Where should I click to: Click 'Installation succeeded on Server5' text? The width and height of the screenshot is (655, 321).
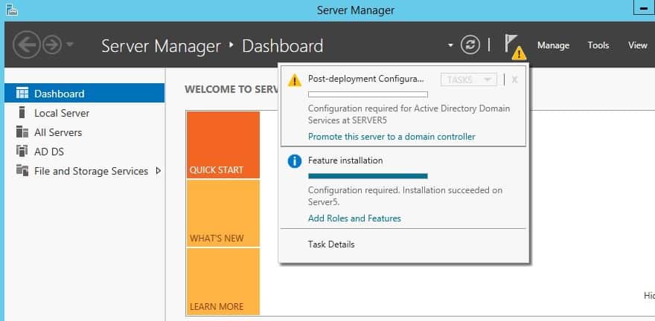(x=405, y=196)
